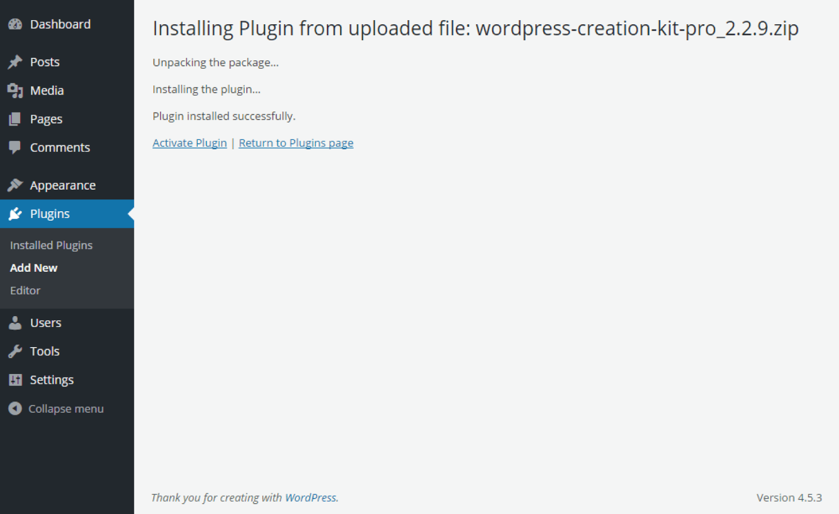Open Installed Plugins submenu item

click(x=51, y=245)
